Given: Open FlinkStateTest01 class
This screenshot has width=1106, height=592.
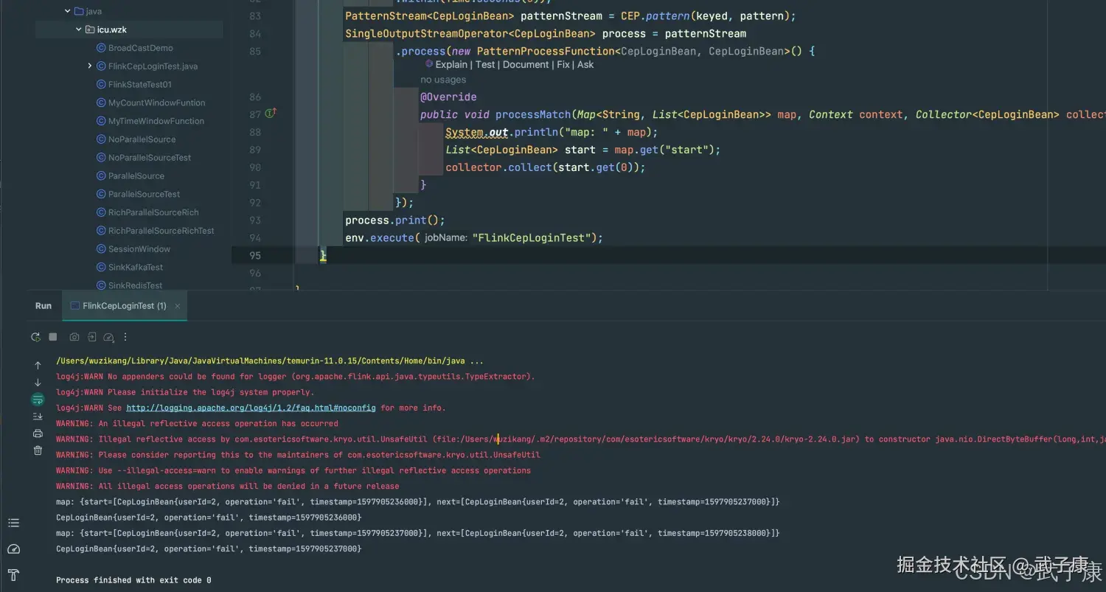Looking at the screenshot, I should [139, 85].
